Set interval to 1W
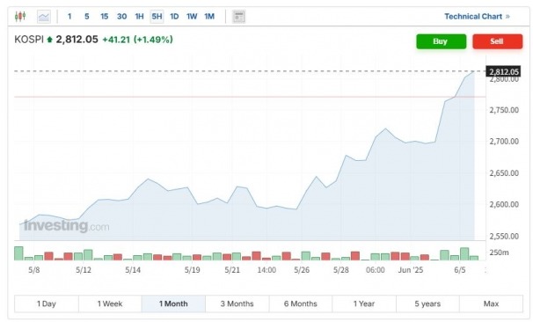533x322 pixels. (192, 17)
